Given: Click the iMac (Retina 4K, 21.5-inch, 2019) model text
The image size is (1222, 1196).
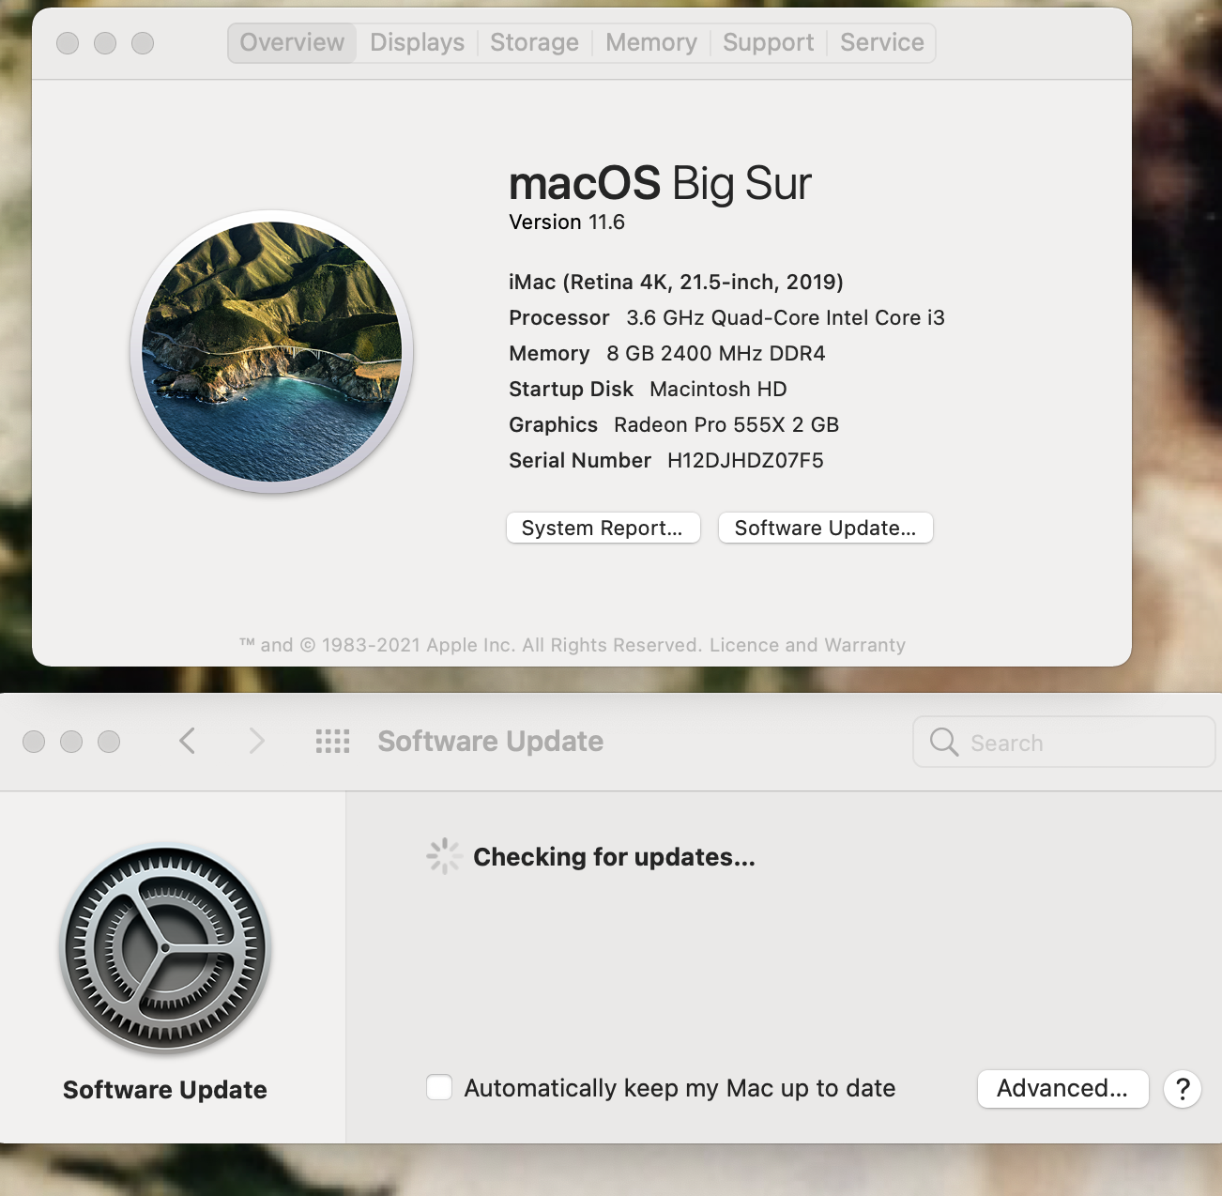Looking at the screenshot, I should [676, 283].
